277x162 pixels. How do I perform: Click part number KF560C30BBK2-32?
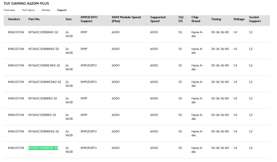[42, 115]
